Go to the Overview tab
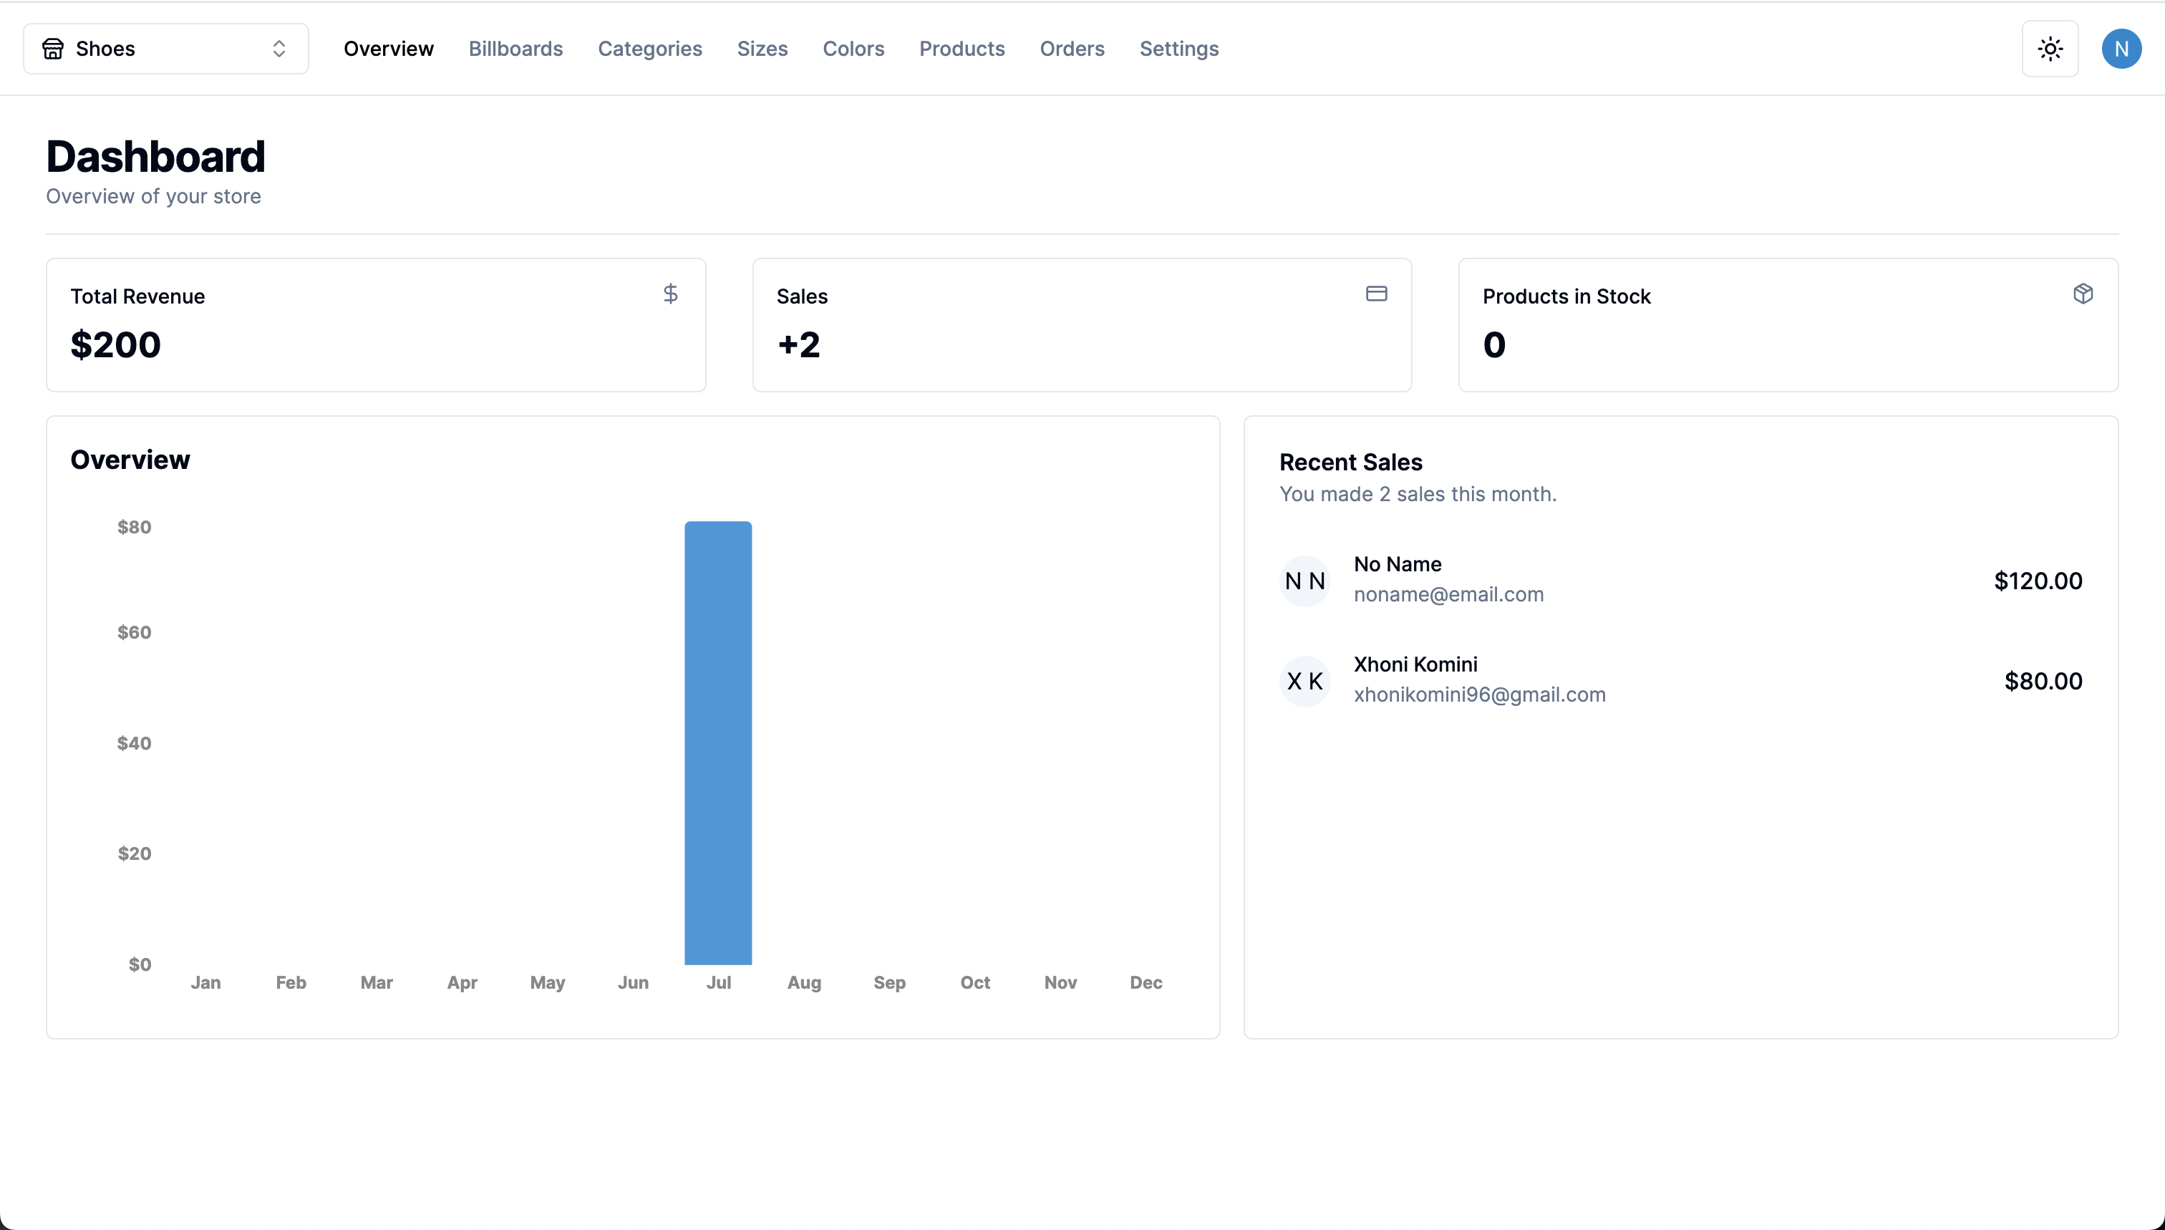This screenshot has width=2165, height=1230. tap(389, 49)
